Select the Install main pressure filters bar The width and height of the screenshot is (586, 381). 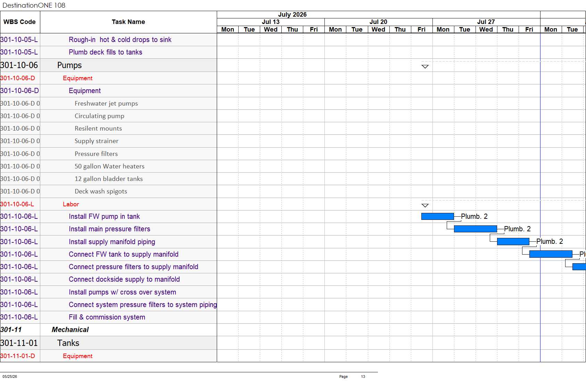(475, 229)
